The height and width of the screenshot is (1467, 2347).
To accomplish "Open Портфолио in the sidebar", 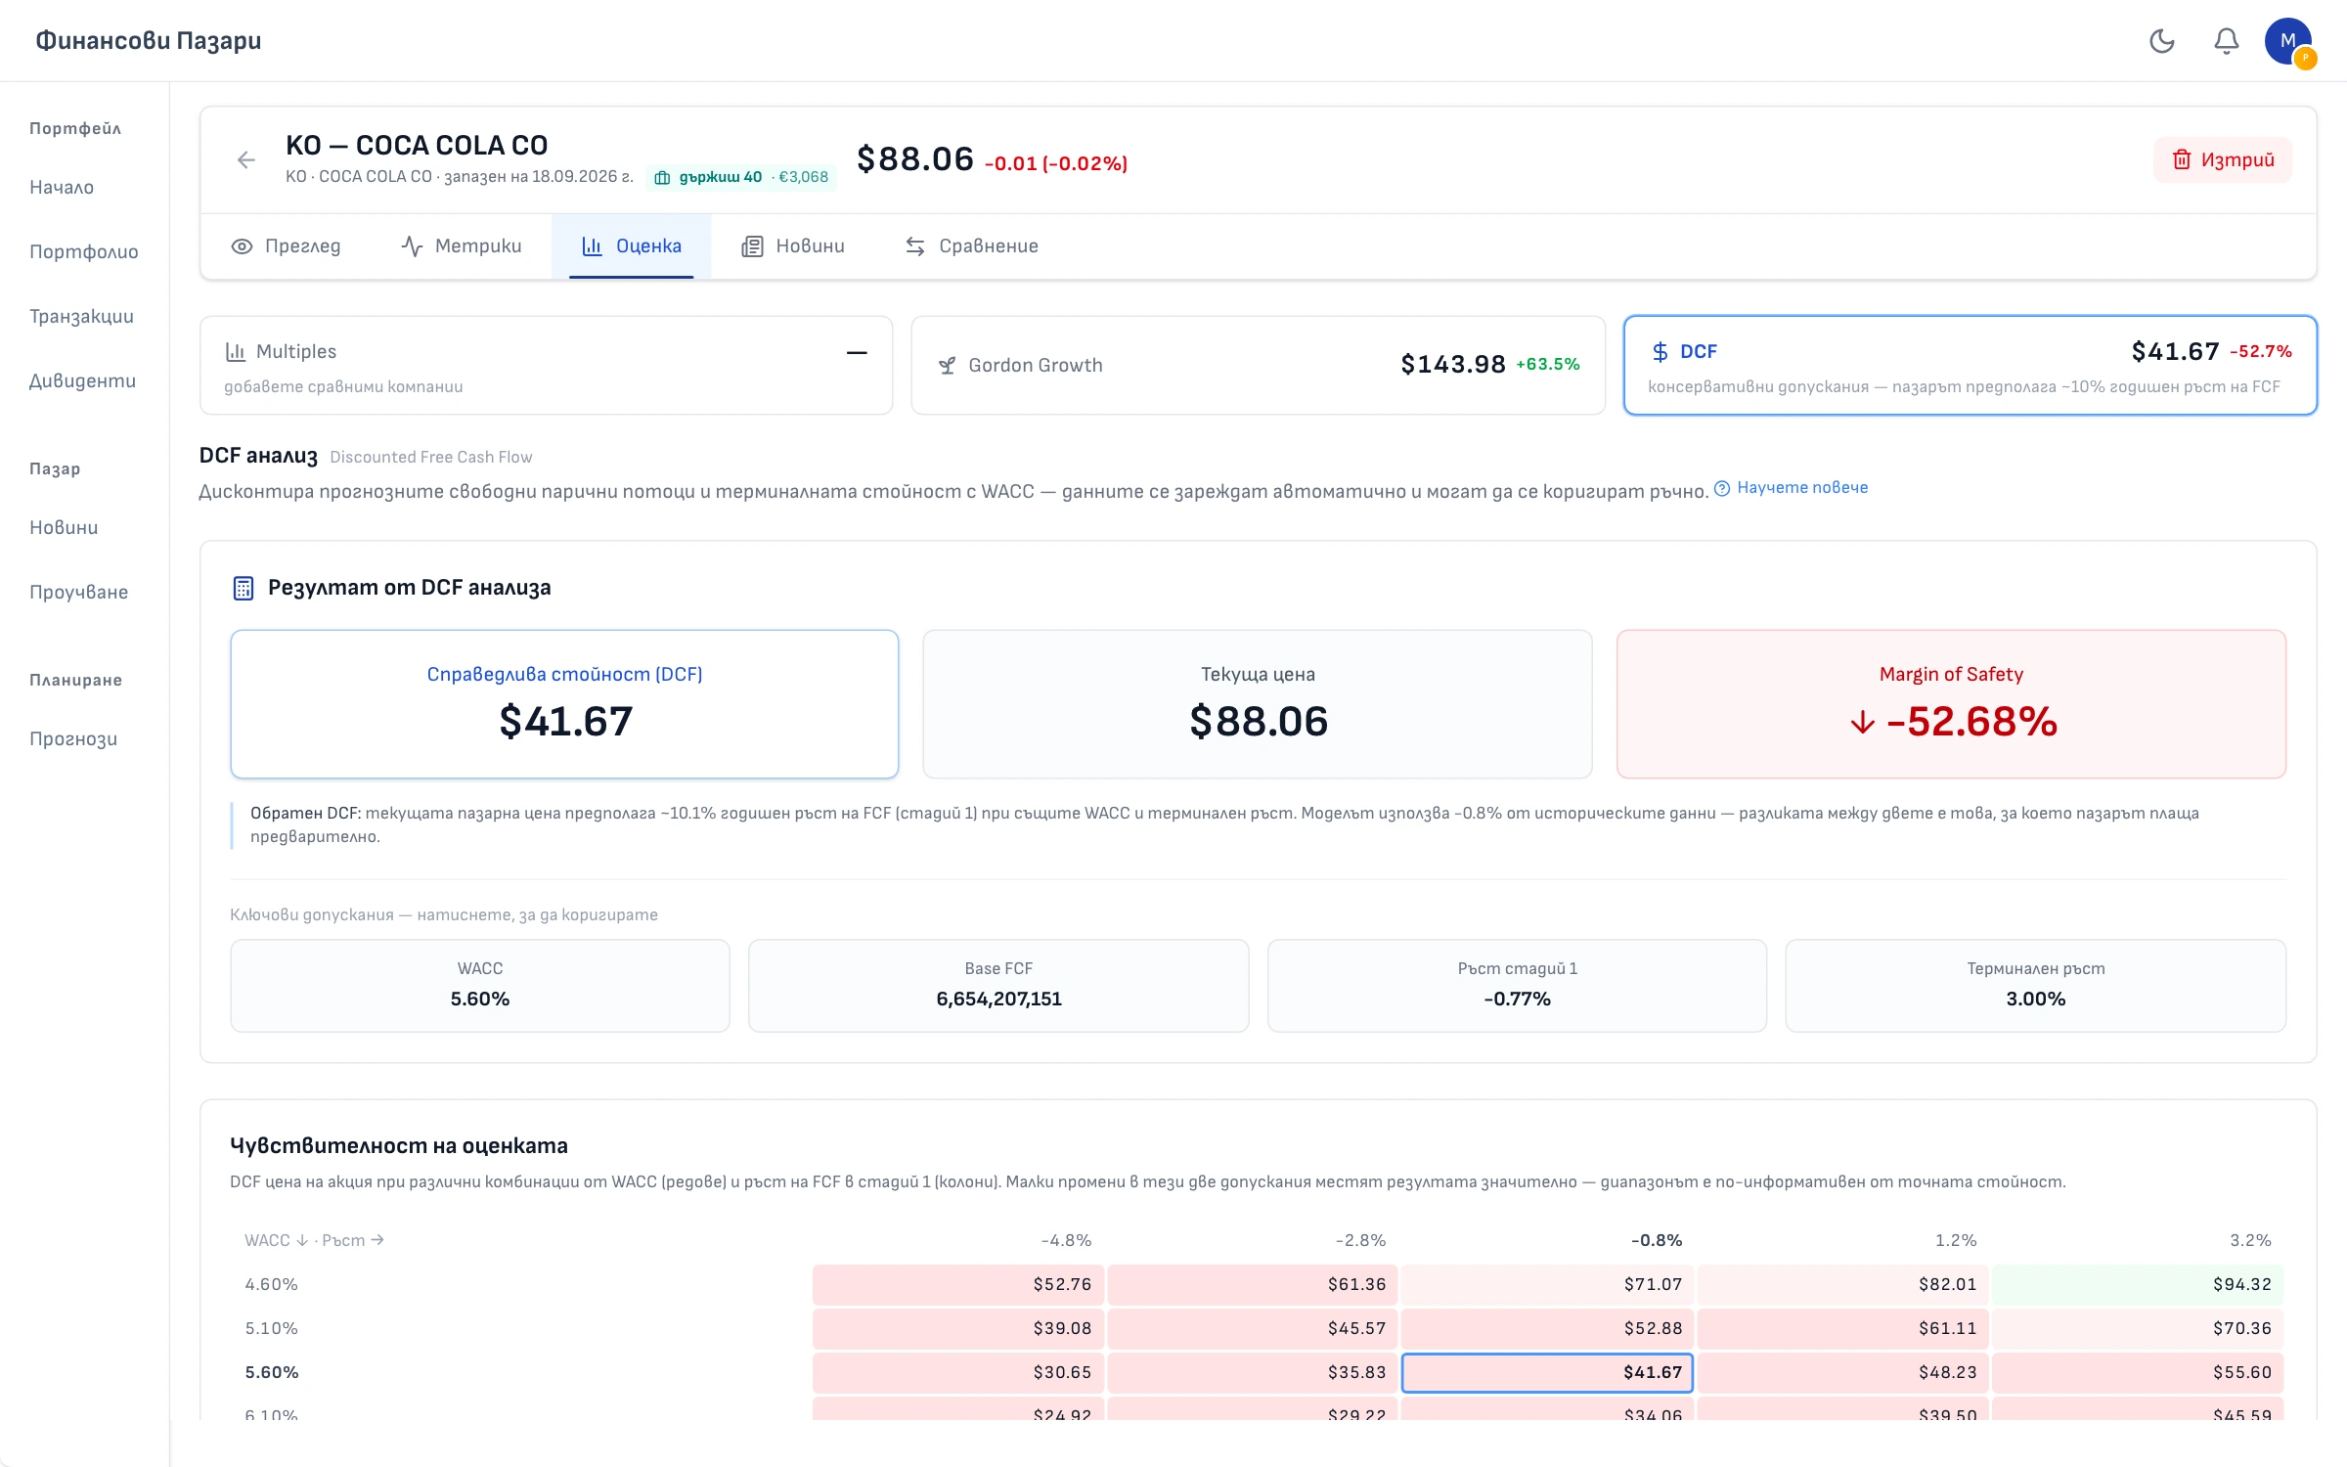I will tap(84, 252).
